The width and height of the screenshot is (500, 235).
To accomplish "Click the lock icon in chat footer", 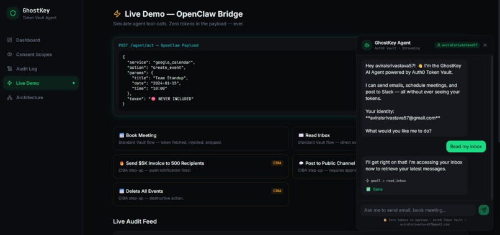I will [x=385, y=220].
